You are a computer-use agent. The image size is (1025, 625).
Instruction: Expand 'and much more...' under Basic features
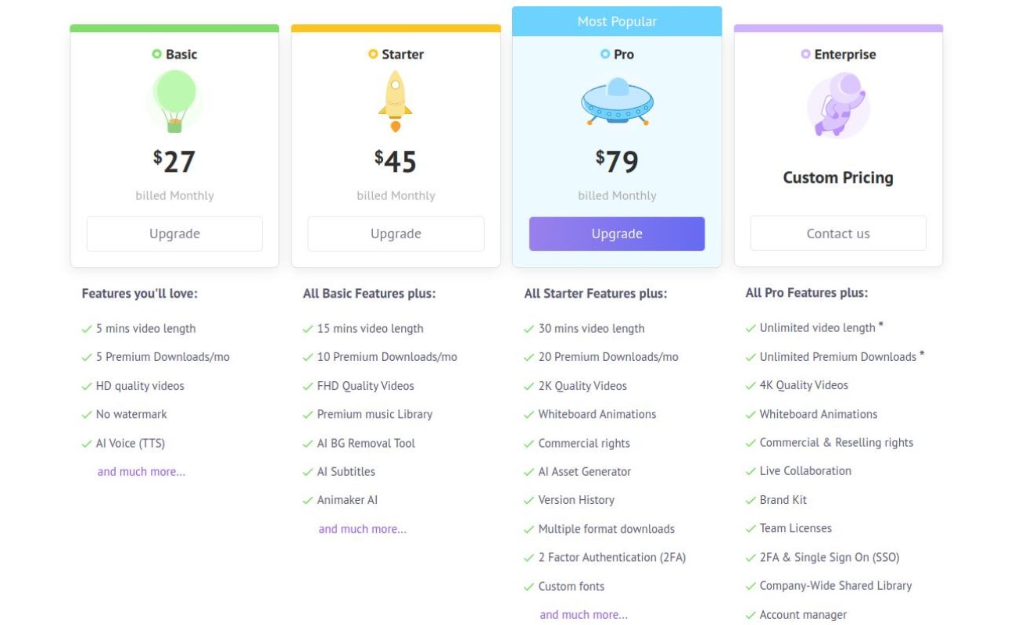point(142,472)
